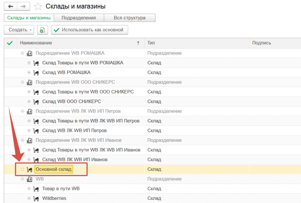
Task: Click building icon of Подразделение WB ООО СНИКЕРС
Action: pyautogui.click(x=29, y=82)
